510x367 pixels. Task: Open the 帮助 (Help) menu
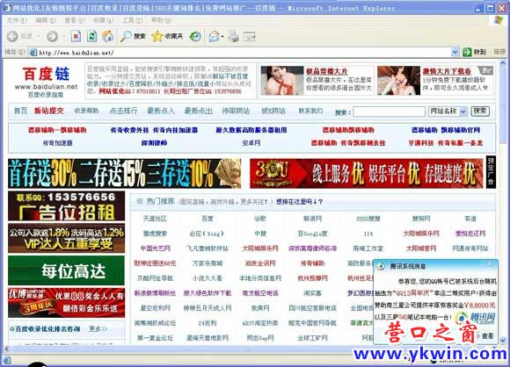click(x=161, y=20)
